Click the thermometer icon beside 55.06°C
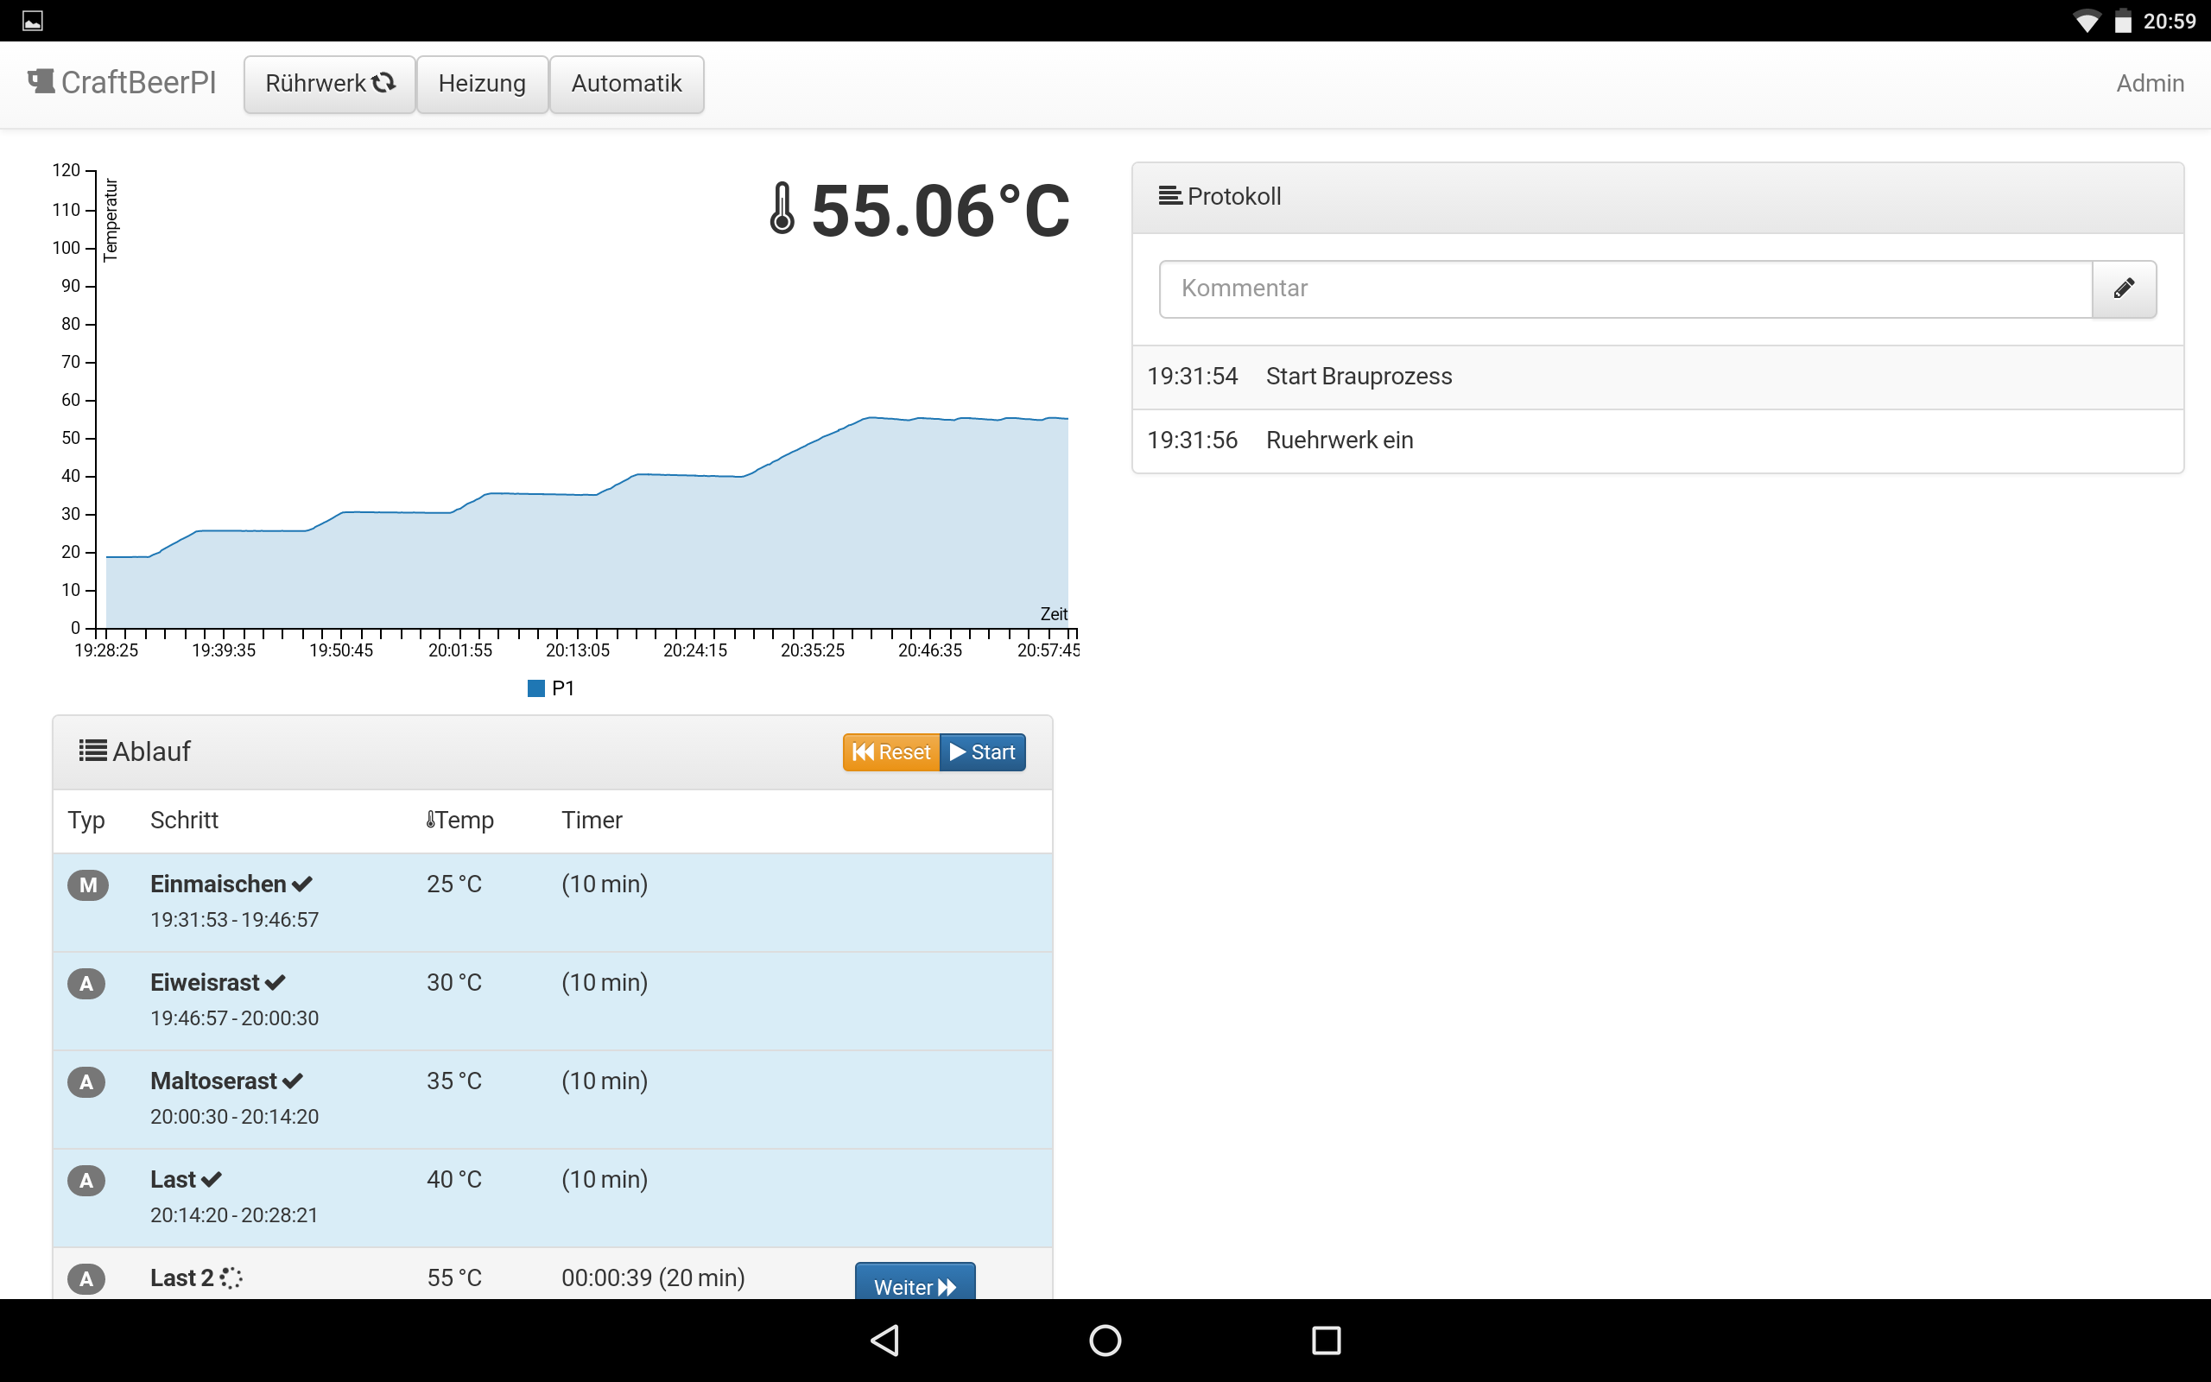The height and width of the screenshot is (1382, 2211). coord(782,208)
